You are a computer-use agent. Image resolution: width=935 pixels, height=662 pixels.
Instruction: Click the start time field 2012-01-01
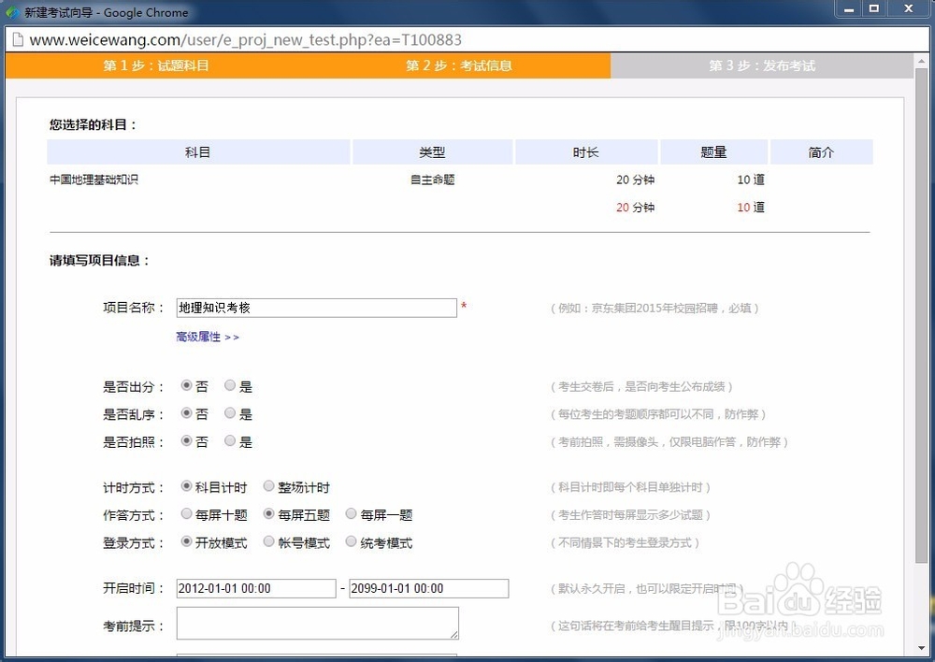click(x=254, y=588)
